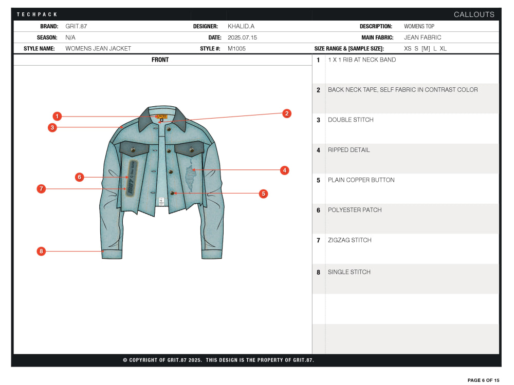Click the DESIGNER: label
This screenshot has height=385, width=514.
click(205, 26)
